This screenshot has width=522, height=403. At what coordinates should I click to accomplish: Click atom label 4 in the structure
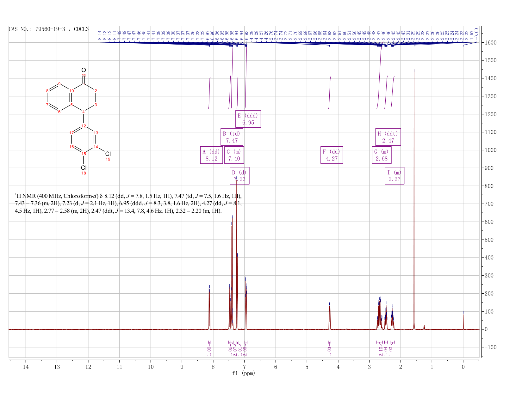click(83, 112)
